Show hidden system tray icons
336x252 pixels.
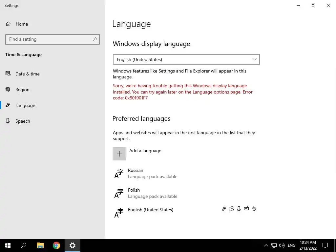266,245
